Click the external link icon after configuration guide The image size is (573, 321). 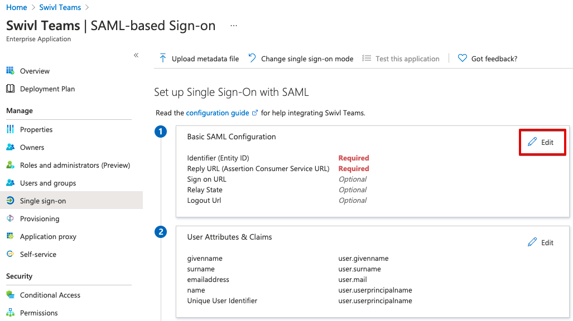[255, 113]
